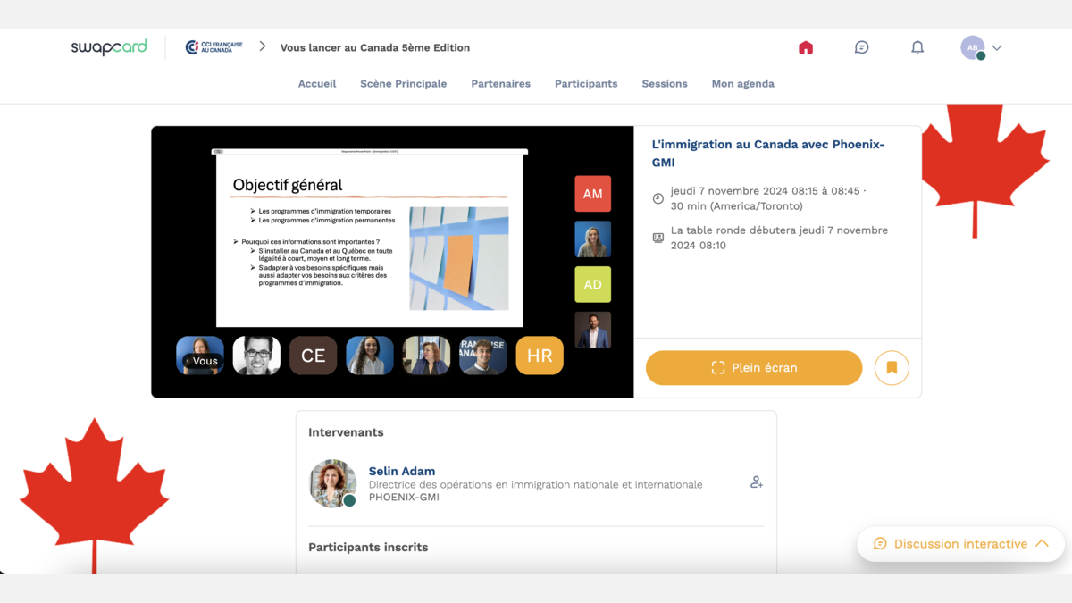This screenshot has width=1072, height=603.
Task: Select the HR participant tile
Action: pos(540,356)
